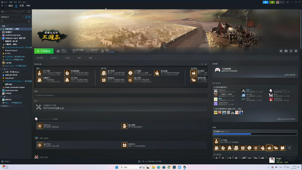
Task: Open controller layout icon in header
Action: click(286, 51)
